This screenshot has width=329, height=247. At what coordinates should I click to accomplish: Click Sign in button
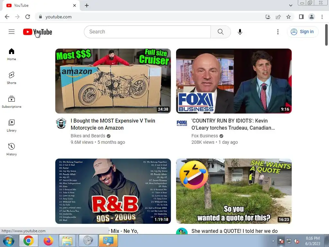303,32
